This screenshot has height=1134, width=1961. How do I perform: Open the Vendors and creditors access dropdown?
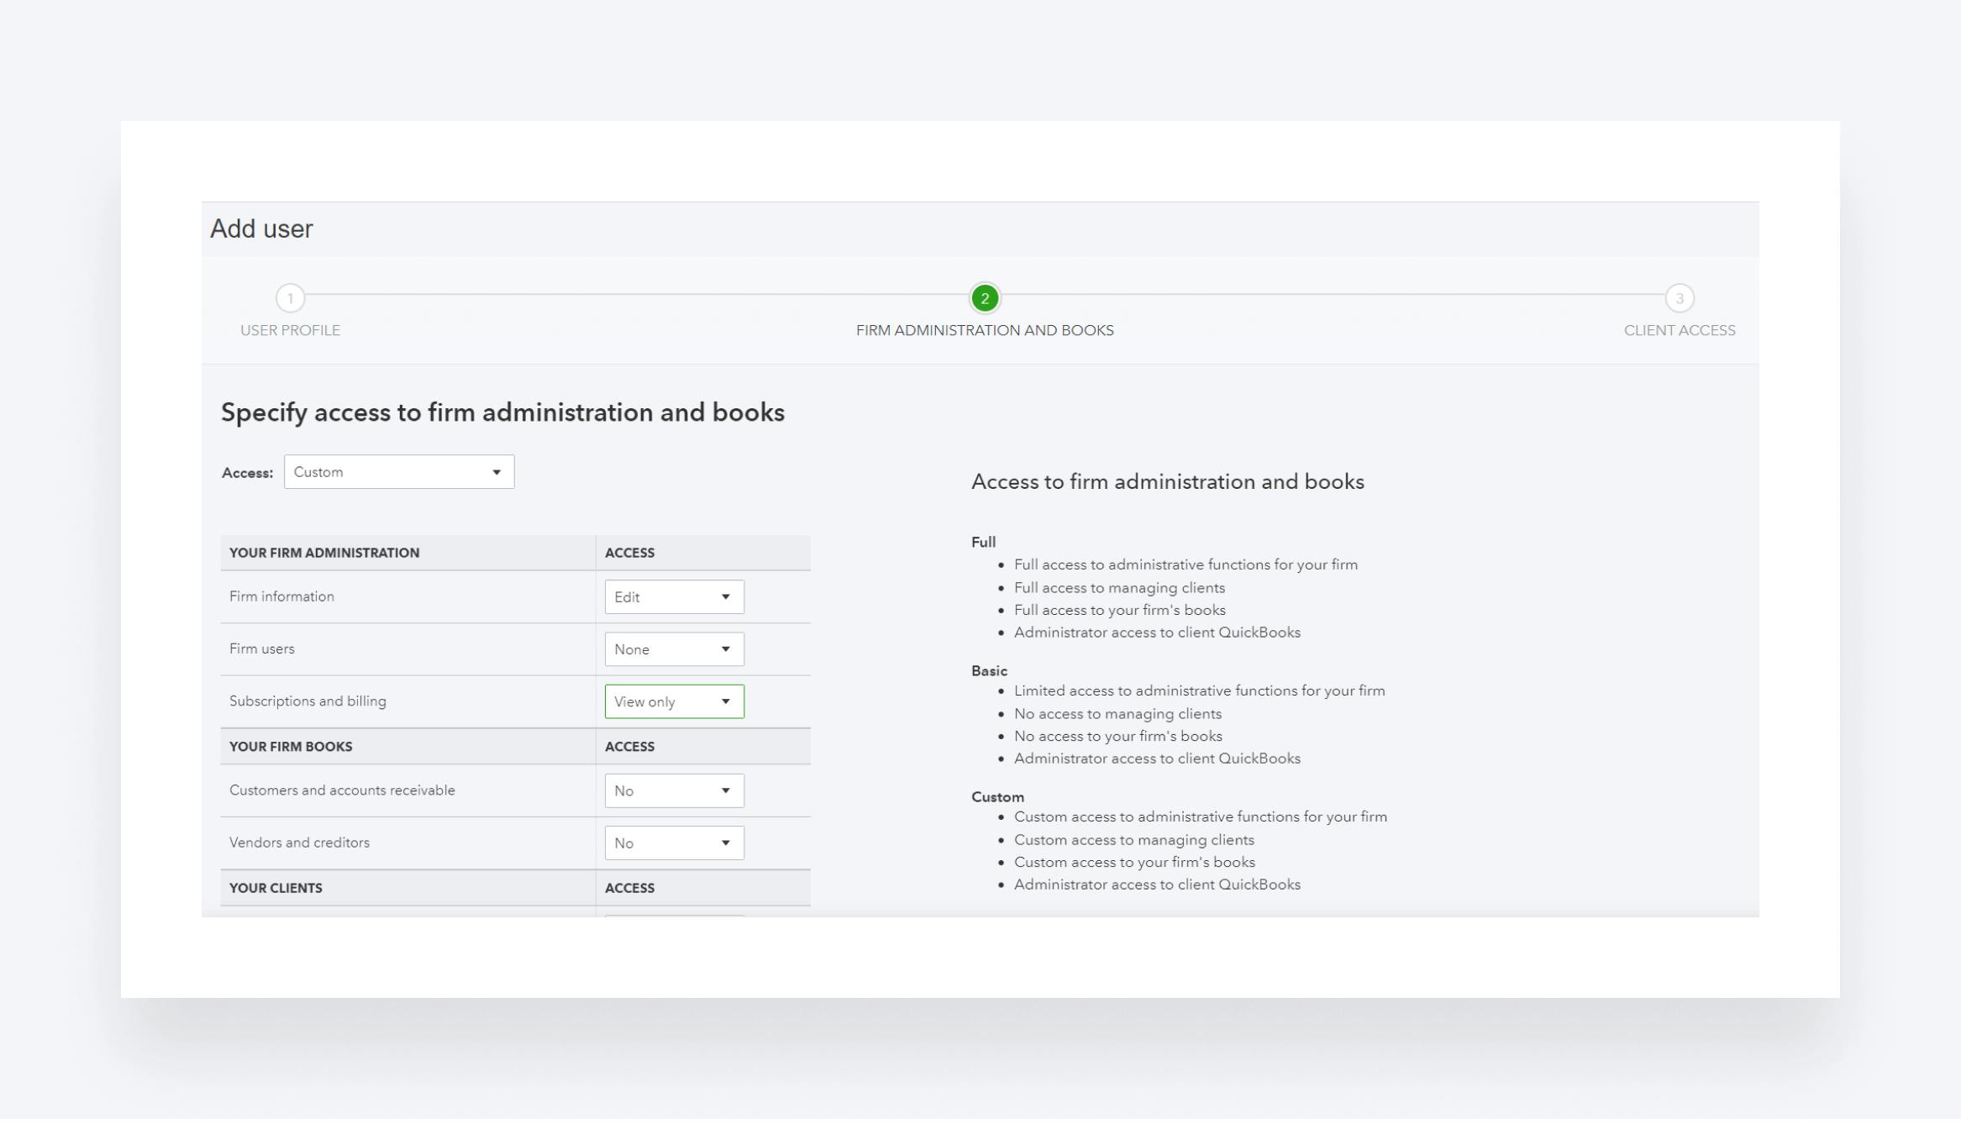[674, 843]
